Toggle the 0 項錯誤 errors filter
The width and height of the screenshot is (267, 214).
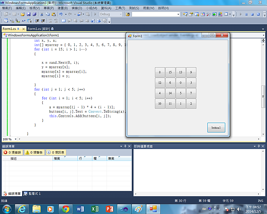pyautogui.click(x=12, y=152)
